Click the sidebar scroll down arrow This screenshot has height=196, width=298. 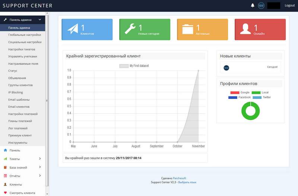tap(47, 194)
